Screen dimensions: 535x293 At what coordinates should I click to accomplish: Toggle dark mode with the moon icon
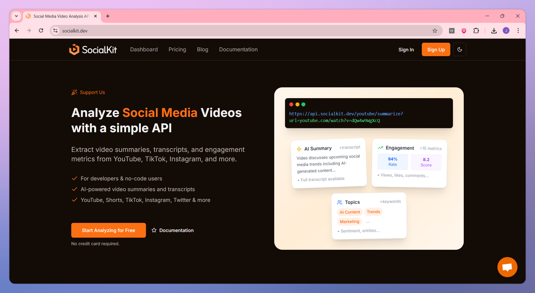coord(460,50)
